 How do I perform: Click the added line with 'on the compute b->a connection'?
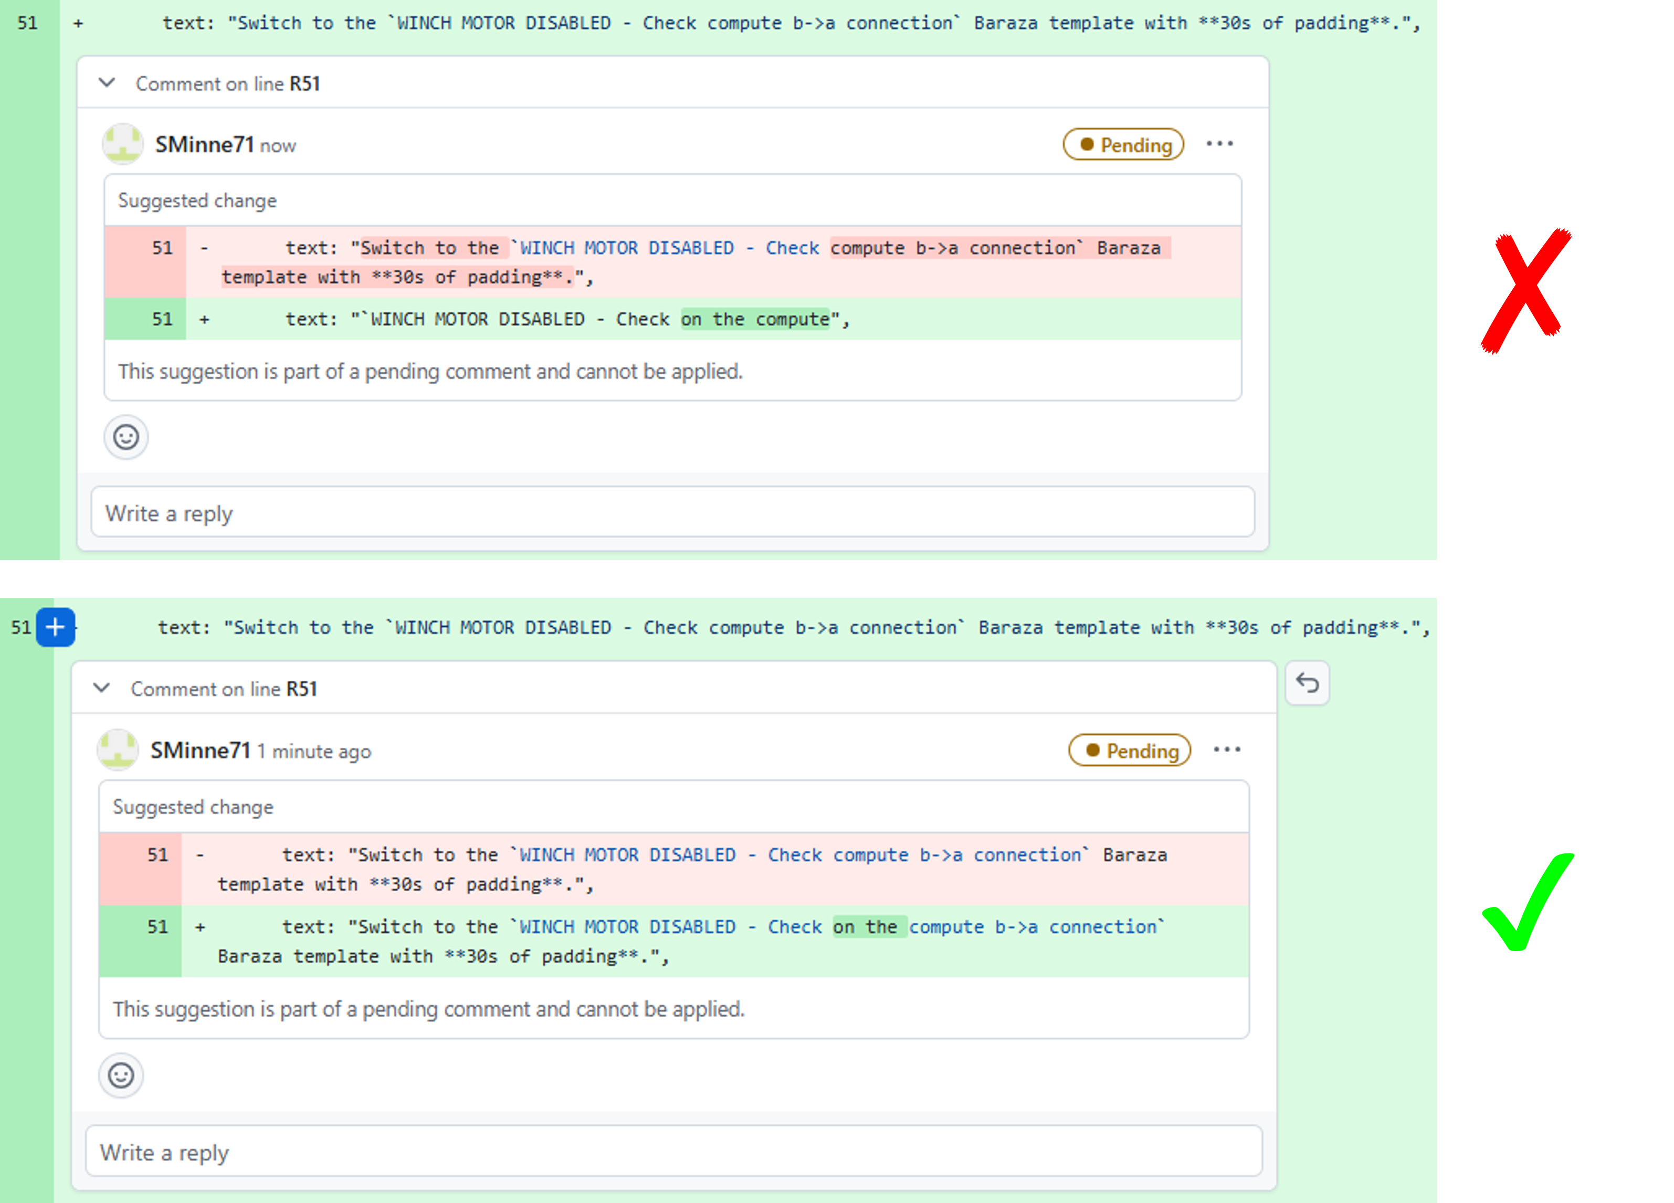[x=674, y=942]
